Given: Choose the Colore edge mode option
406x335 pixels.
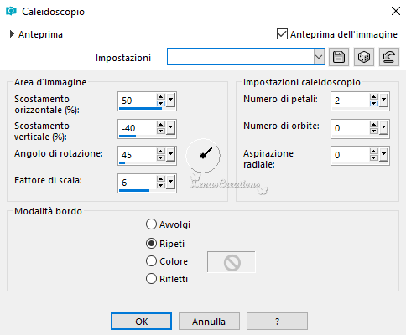Looking at the screenshot, I should pos(151,261).
